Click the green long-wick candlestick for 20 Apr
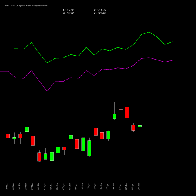This screenshot has height=196, width=196. pyautogui.click(x=114, y=116)
